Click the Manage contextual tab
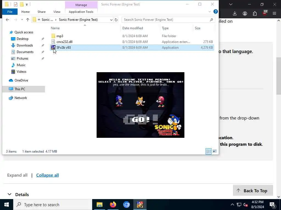The height and width of the screenshot is (210, 281). pos(81,5)
